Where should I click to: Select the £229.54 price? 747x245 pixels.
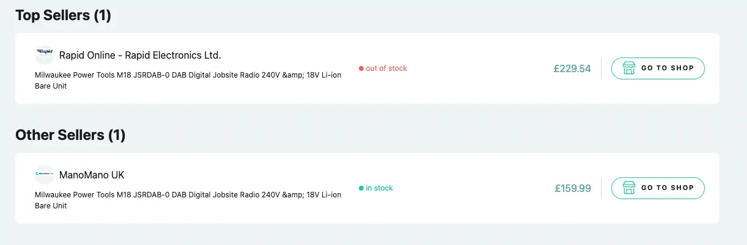tap(572, 68)
